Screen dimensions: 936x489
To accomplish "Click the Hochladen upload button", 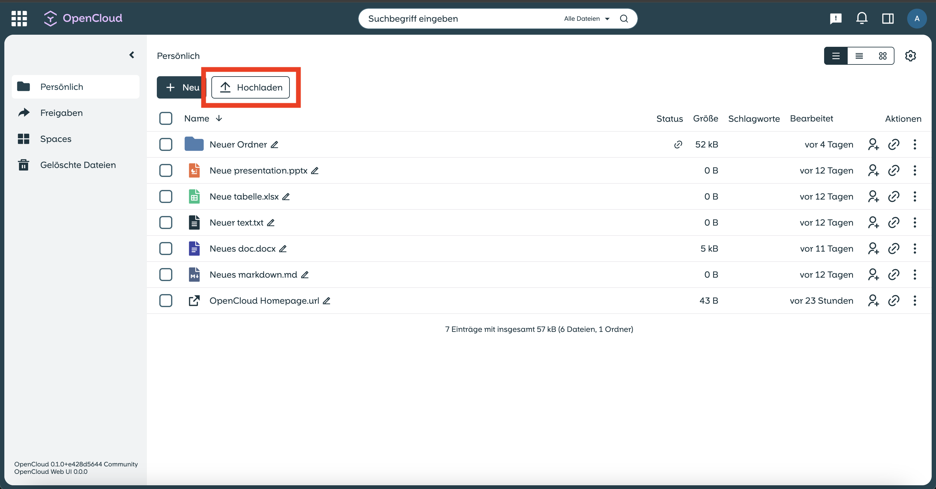I will pyautogui.click(x=250, y=87).
